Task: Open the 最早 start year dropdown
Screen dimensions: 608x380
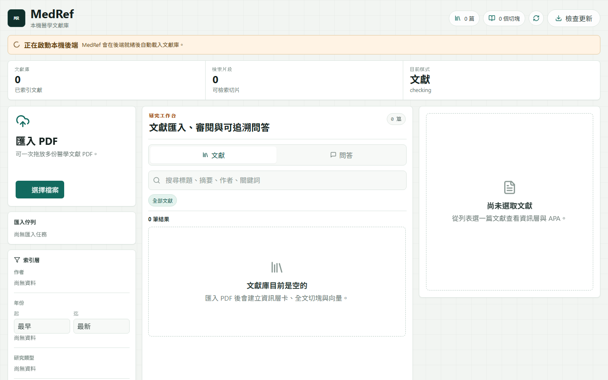Action: (42, 326)
